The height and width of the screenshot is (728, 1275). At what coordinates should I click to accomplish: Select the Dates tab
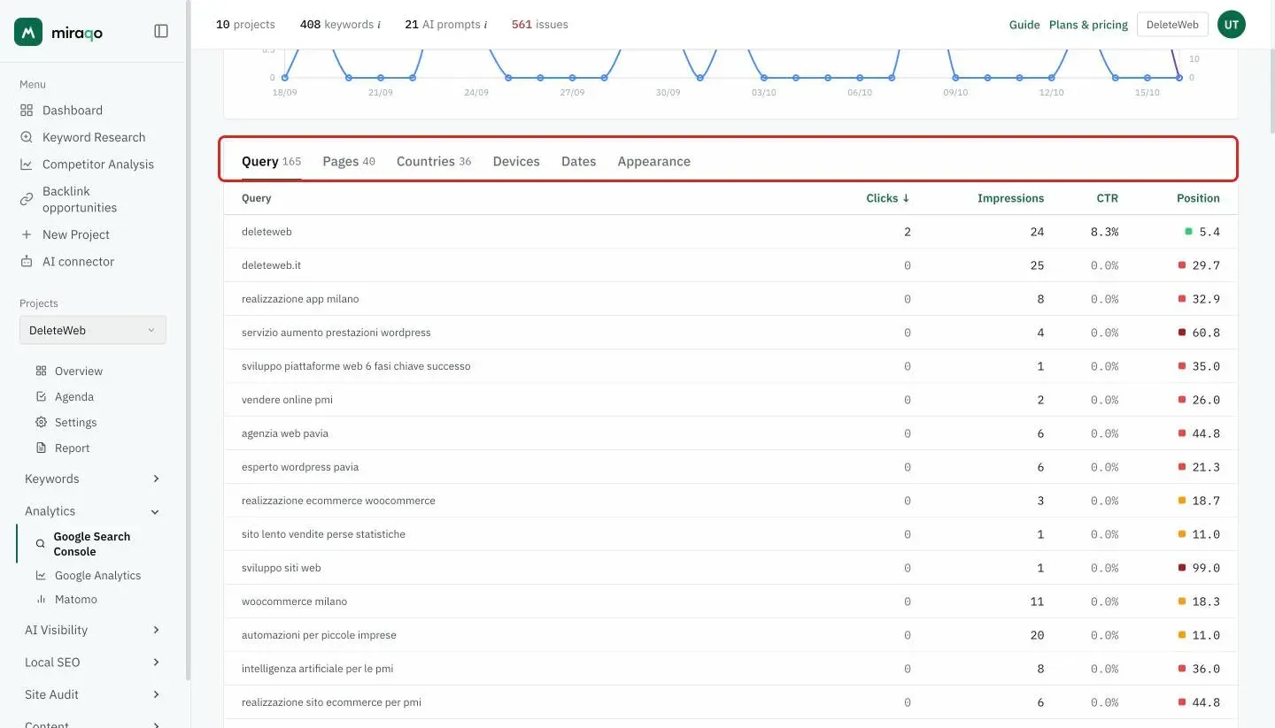point(579,161)
